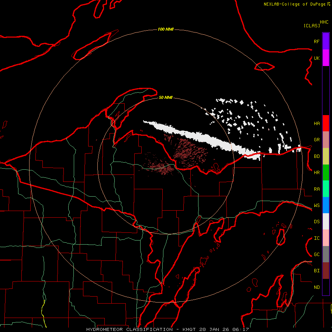The image size is (332, 332).
Task: Click the 'WS' legend label
Action: [317, 205]
